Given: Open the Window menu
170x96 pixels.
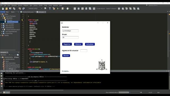Looking at the screenshot, I should point(56,5).
